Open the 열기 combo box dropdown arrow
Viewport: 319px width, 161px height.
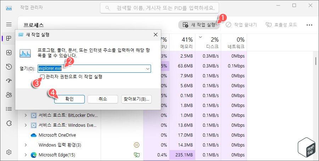(148, 69)
